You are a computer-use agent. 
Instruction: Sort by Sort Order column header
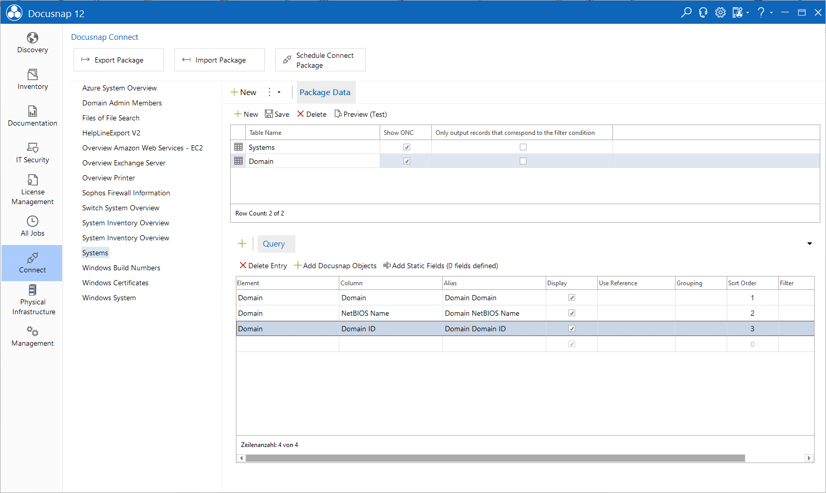pos(753,283)
